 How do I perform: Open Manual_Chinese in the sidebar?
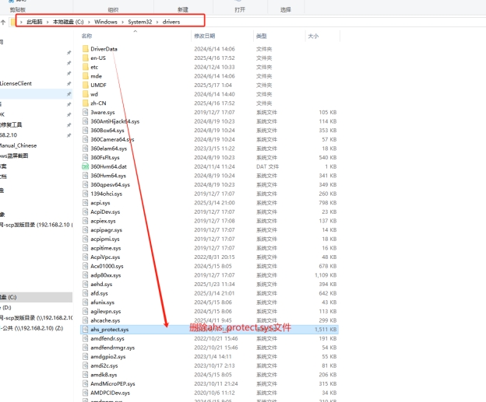(x=18, y=145)
